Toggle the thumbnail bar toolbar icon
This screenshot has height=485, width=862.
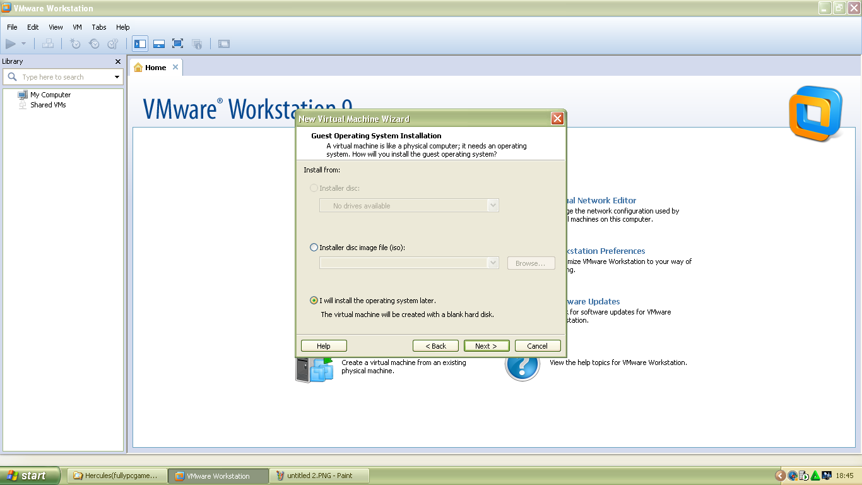[x=159, y=44]
